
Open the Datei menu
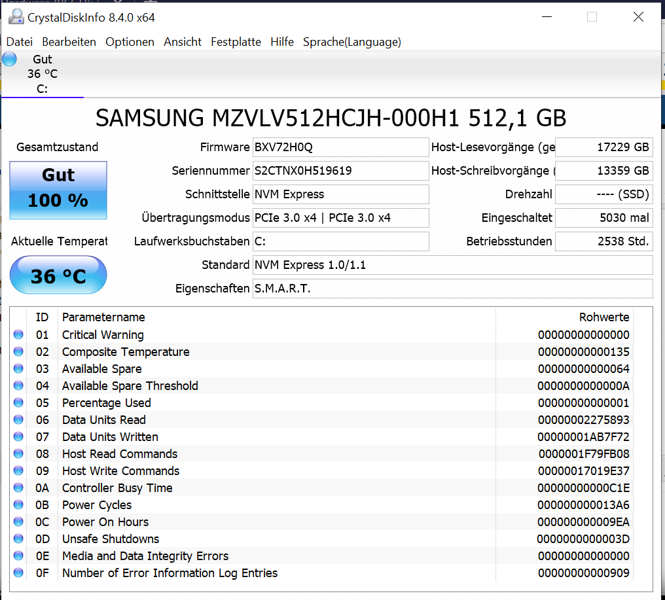click(19, 42)
